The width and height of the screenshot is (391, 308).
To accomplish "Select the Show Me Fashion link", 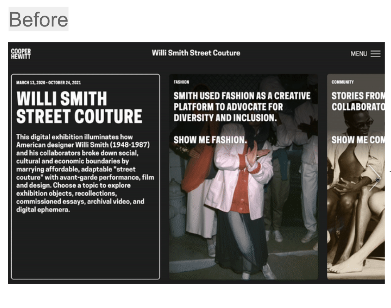I will tap(210, 140).
